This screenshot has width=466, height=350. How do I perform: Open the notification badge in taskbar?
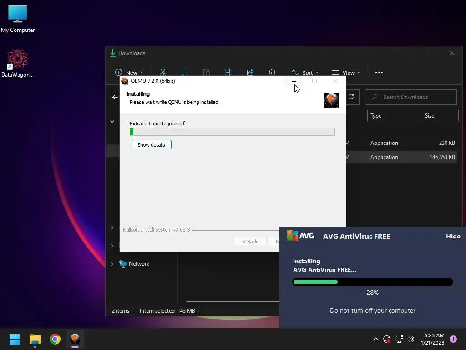(x=453, y=339)
